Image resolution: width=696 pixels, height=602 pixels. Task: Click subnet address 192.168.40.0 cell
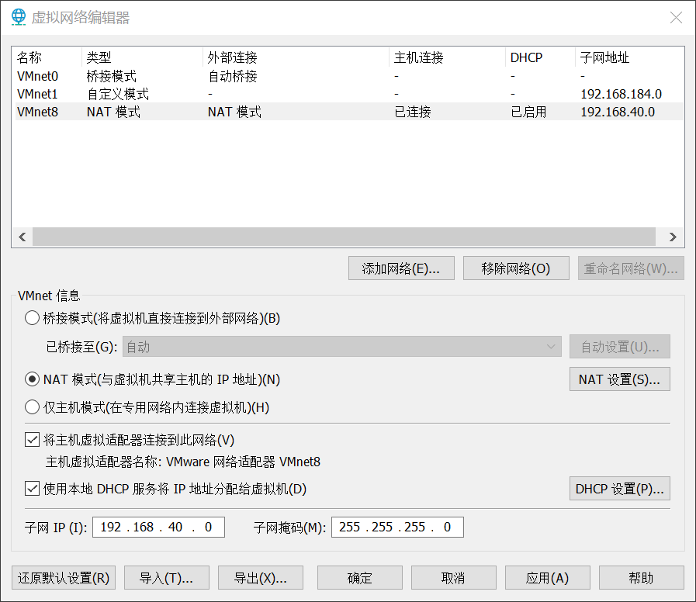pyautogui.click(x=618, y=112)
